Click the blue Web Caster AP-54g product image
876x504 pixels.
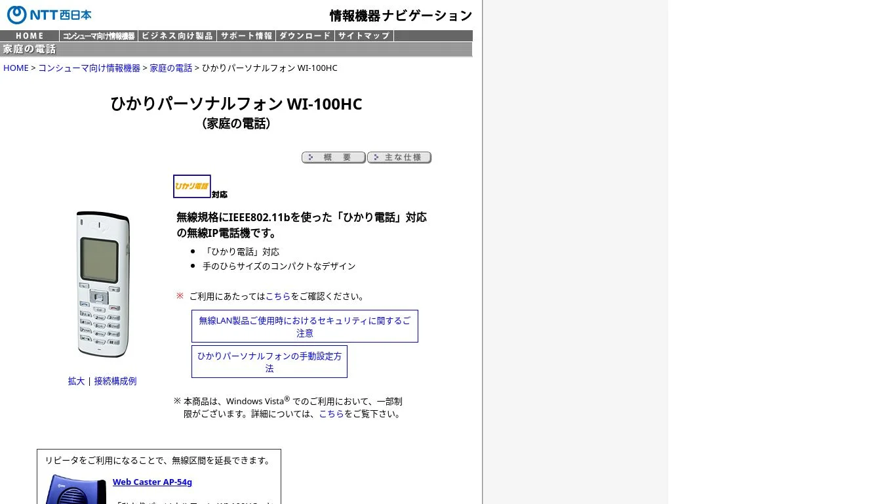[x=75, y=490]
